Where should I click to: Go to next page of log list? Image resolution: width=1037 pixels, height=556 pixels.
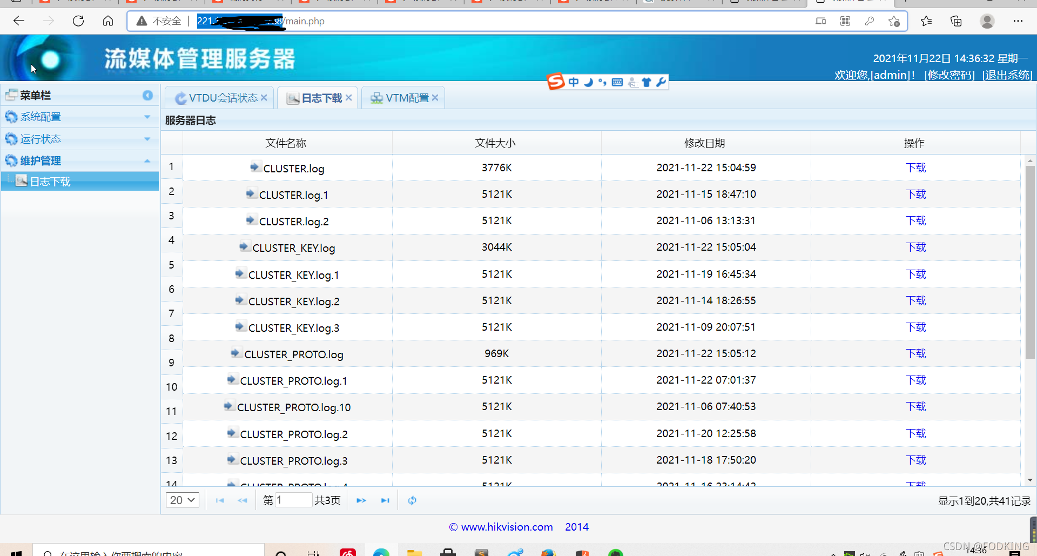click(x=361, y=500)
